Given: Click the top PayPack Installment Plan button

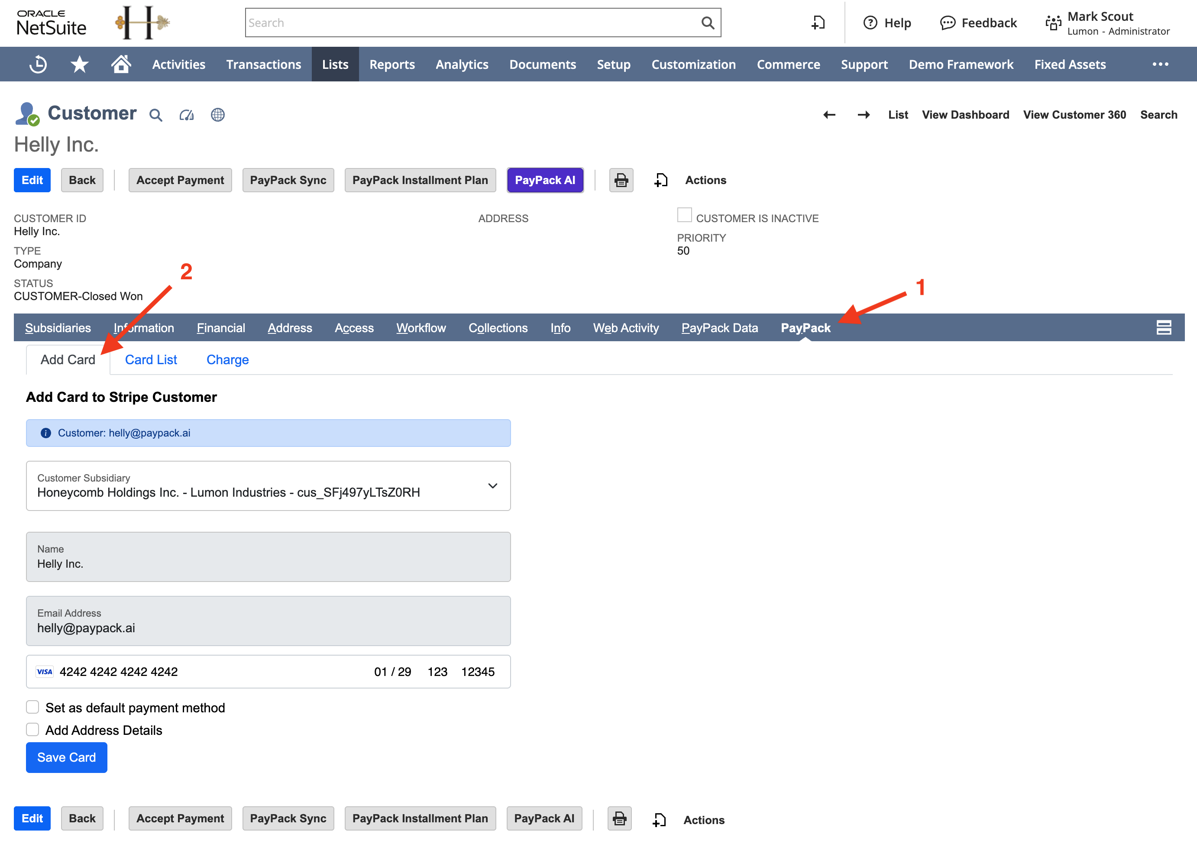Looking at the screenshot, I should pyautogui.click(x=420, y=180).
